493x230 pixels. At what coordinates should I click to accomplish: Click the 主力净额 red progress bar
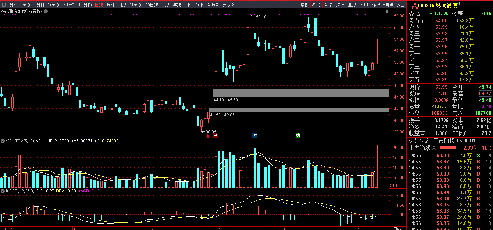[x=448, y=148]
